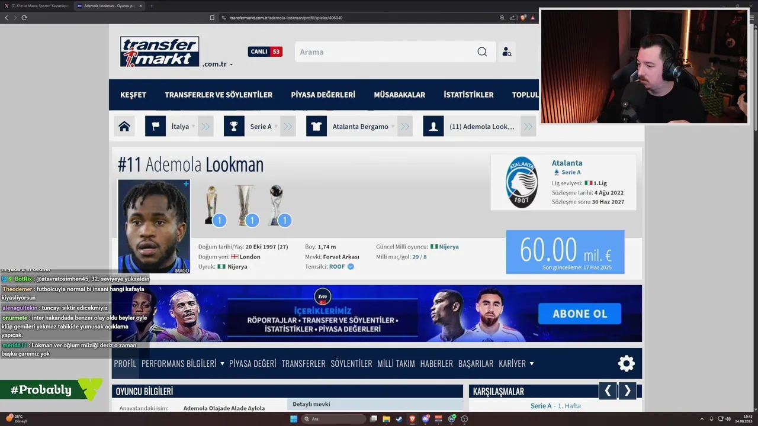Image resolution: width=758 pixels, height=426 pixels.
Task: Click previous arrow in KARŞILAŞMALAR
Action: point(608,390)
